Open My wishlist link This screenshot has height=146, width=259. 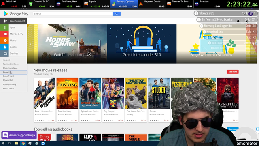pos(8,80)
